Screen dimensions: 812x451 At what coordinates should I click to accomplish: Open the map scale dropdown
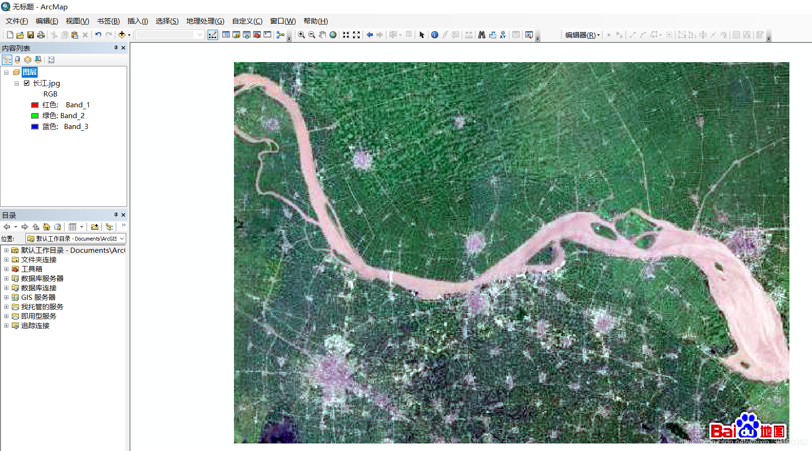click(x=200, y=35)
